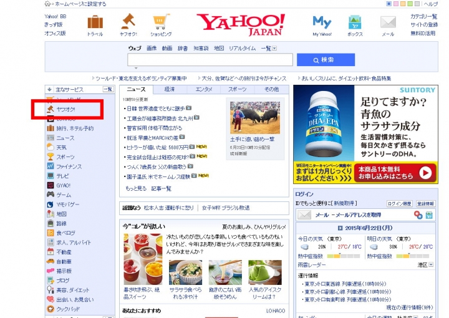
Task: Click into the web search input field
Action: 210,59
